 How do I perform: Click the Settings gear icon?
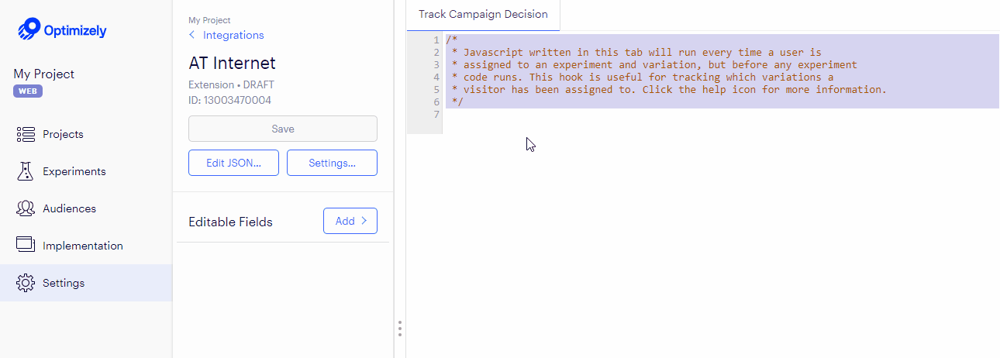click(26, 283)
